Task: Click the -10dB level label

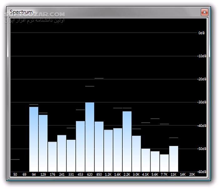Action: (x=201, y=56)
